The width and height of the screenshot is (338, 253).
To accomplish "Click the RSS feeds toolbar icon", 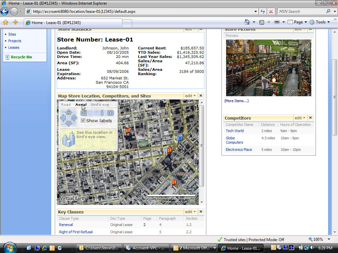I will (x=262, y=22).
